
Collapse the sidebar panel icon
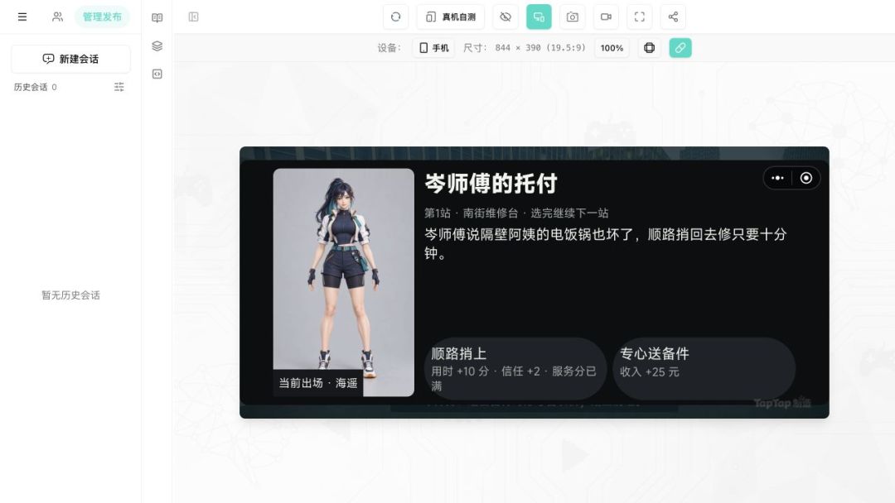tap(193, 17)
